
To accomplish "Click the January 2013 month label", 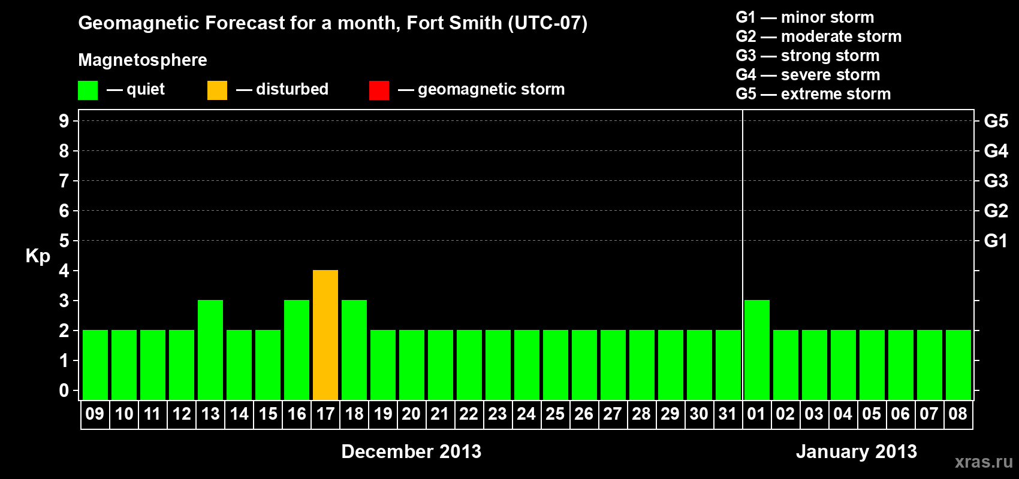I will click(857, 451).
